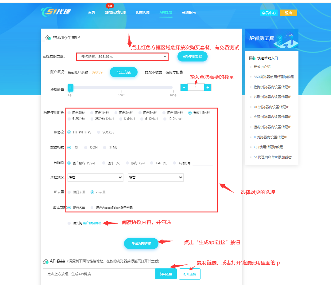Select the 其他符号 separator radio
The height and width of the screenshot is (285, 331).
pyautogui.click(x=174, y=163)
